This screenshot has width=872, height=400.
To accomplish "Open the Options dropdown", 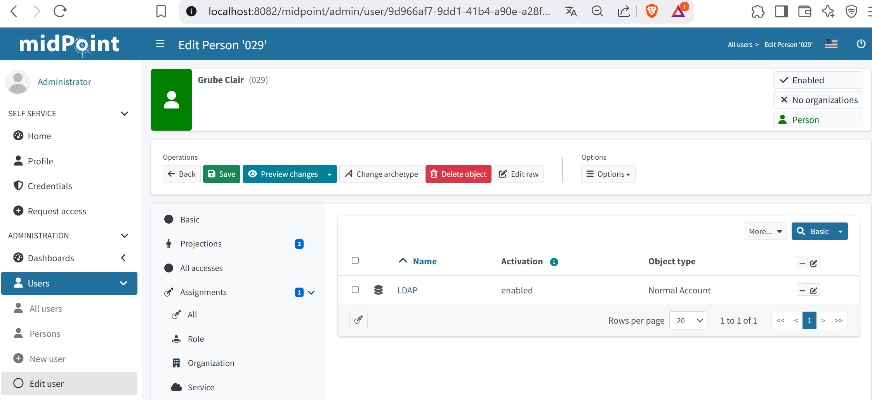I will (x=608, y=174).
